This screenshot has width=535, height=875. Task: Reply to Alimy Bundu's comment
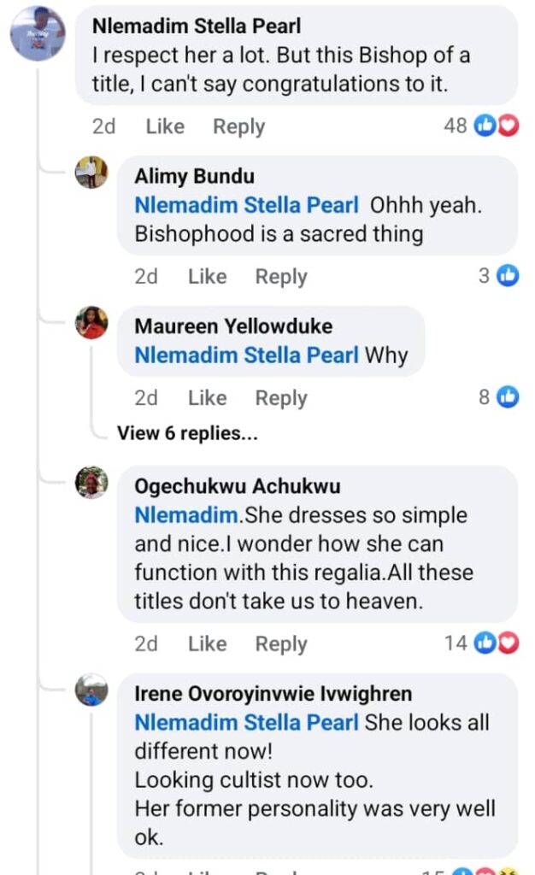coord(280,277)
